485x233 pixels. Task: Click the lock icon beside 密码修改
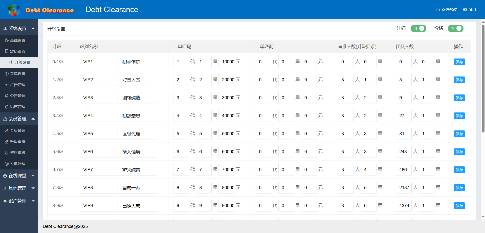pyautogui.click(x=438, y=10)
